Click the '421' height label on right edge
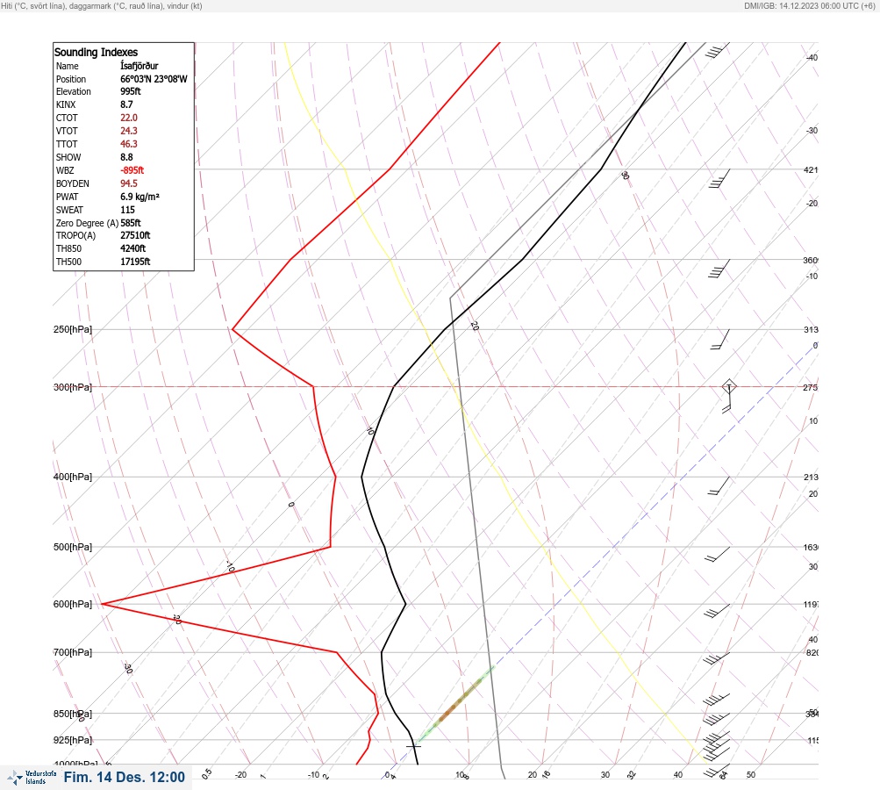The image size is (880, 790). coord(811,169)
